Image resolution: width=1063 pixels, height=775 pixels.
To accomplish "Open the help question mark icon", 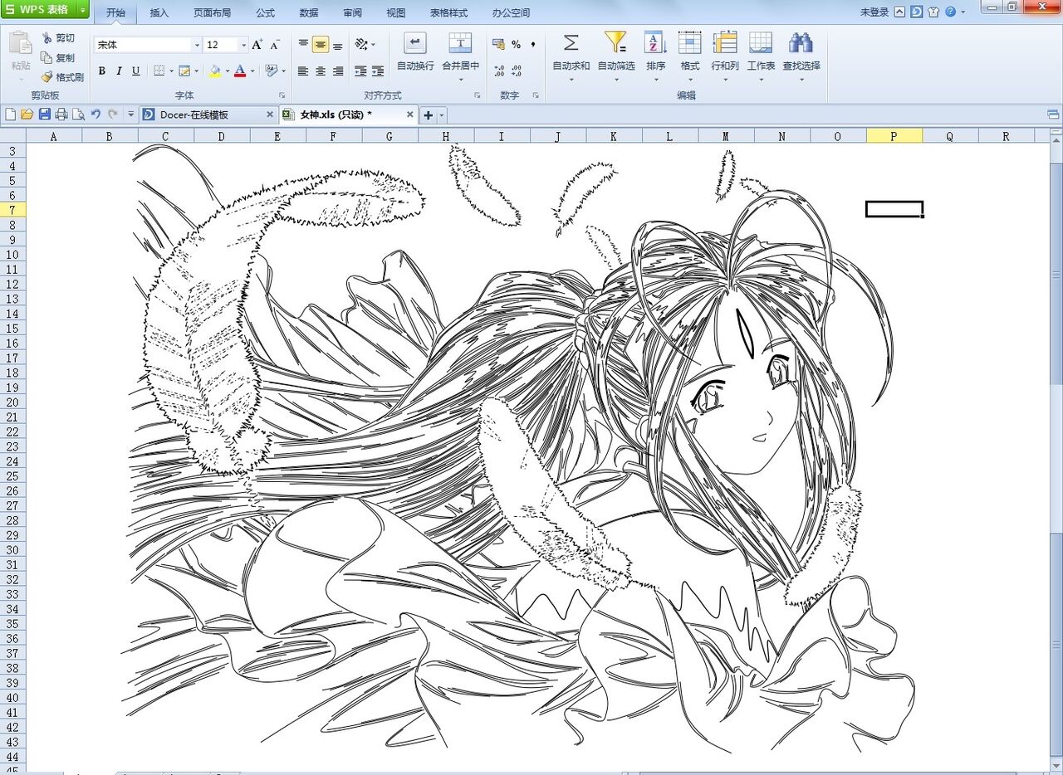I will (950, 12).
